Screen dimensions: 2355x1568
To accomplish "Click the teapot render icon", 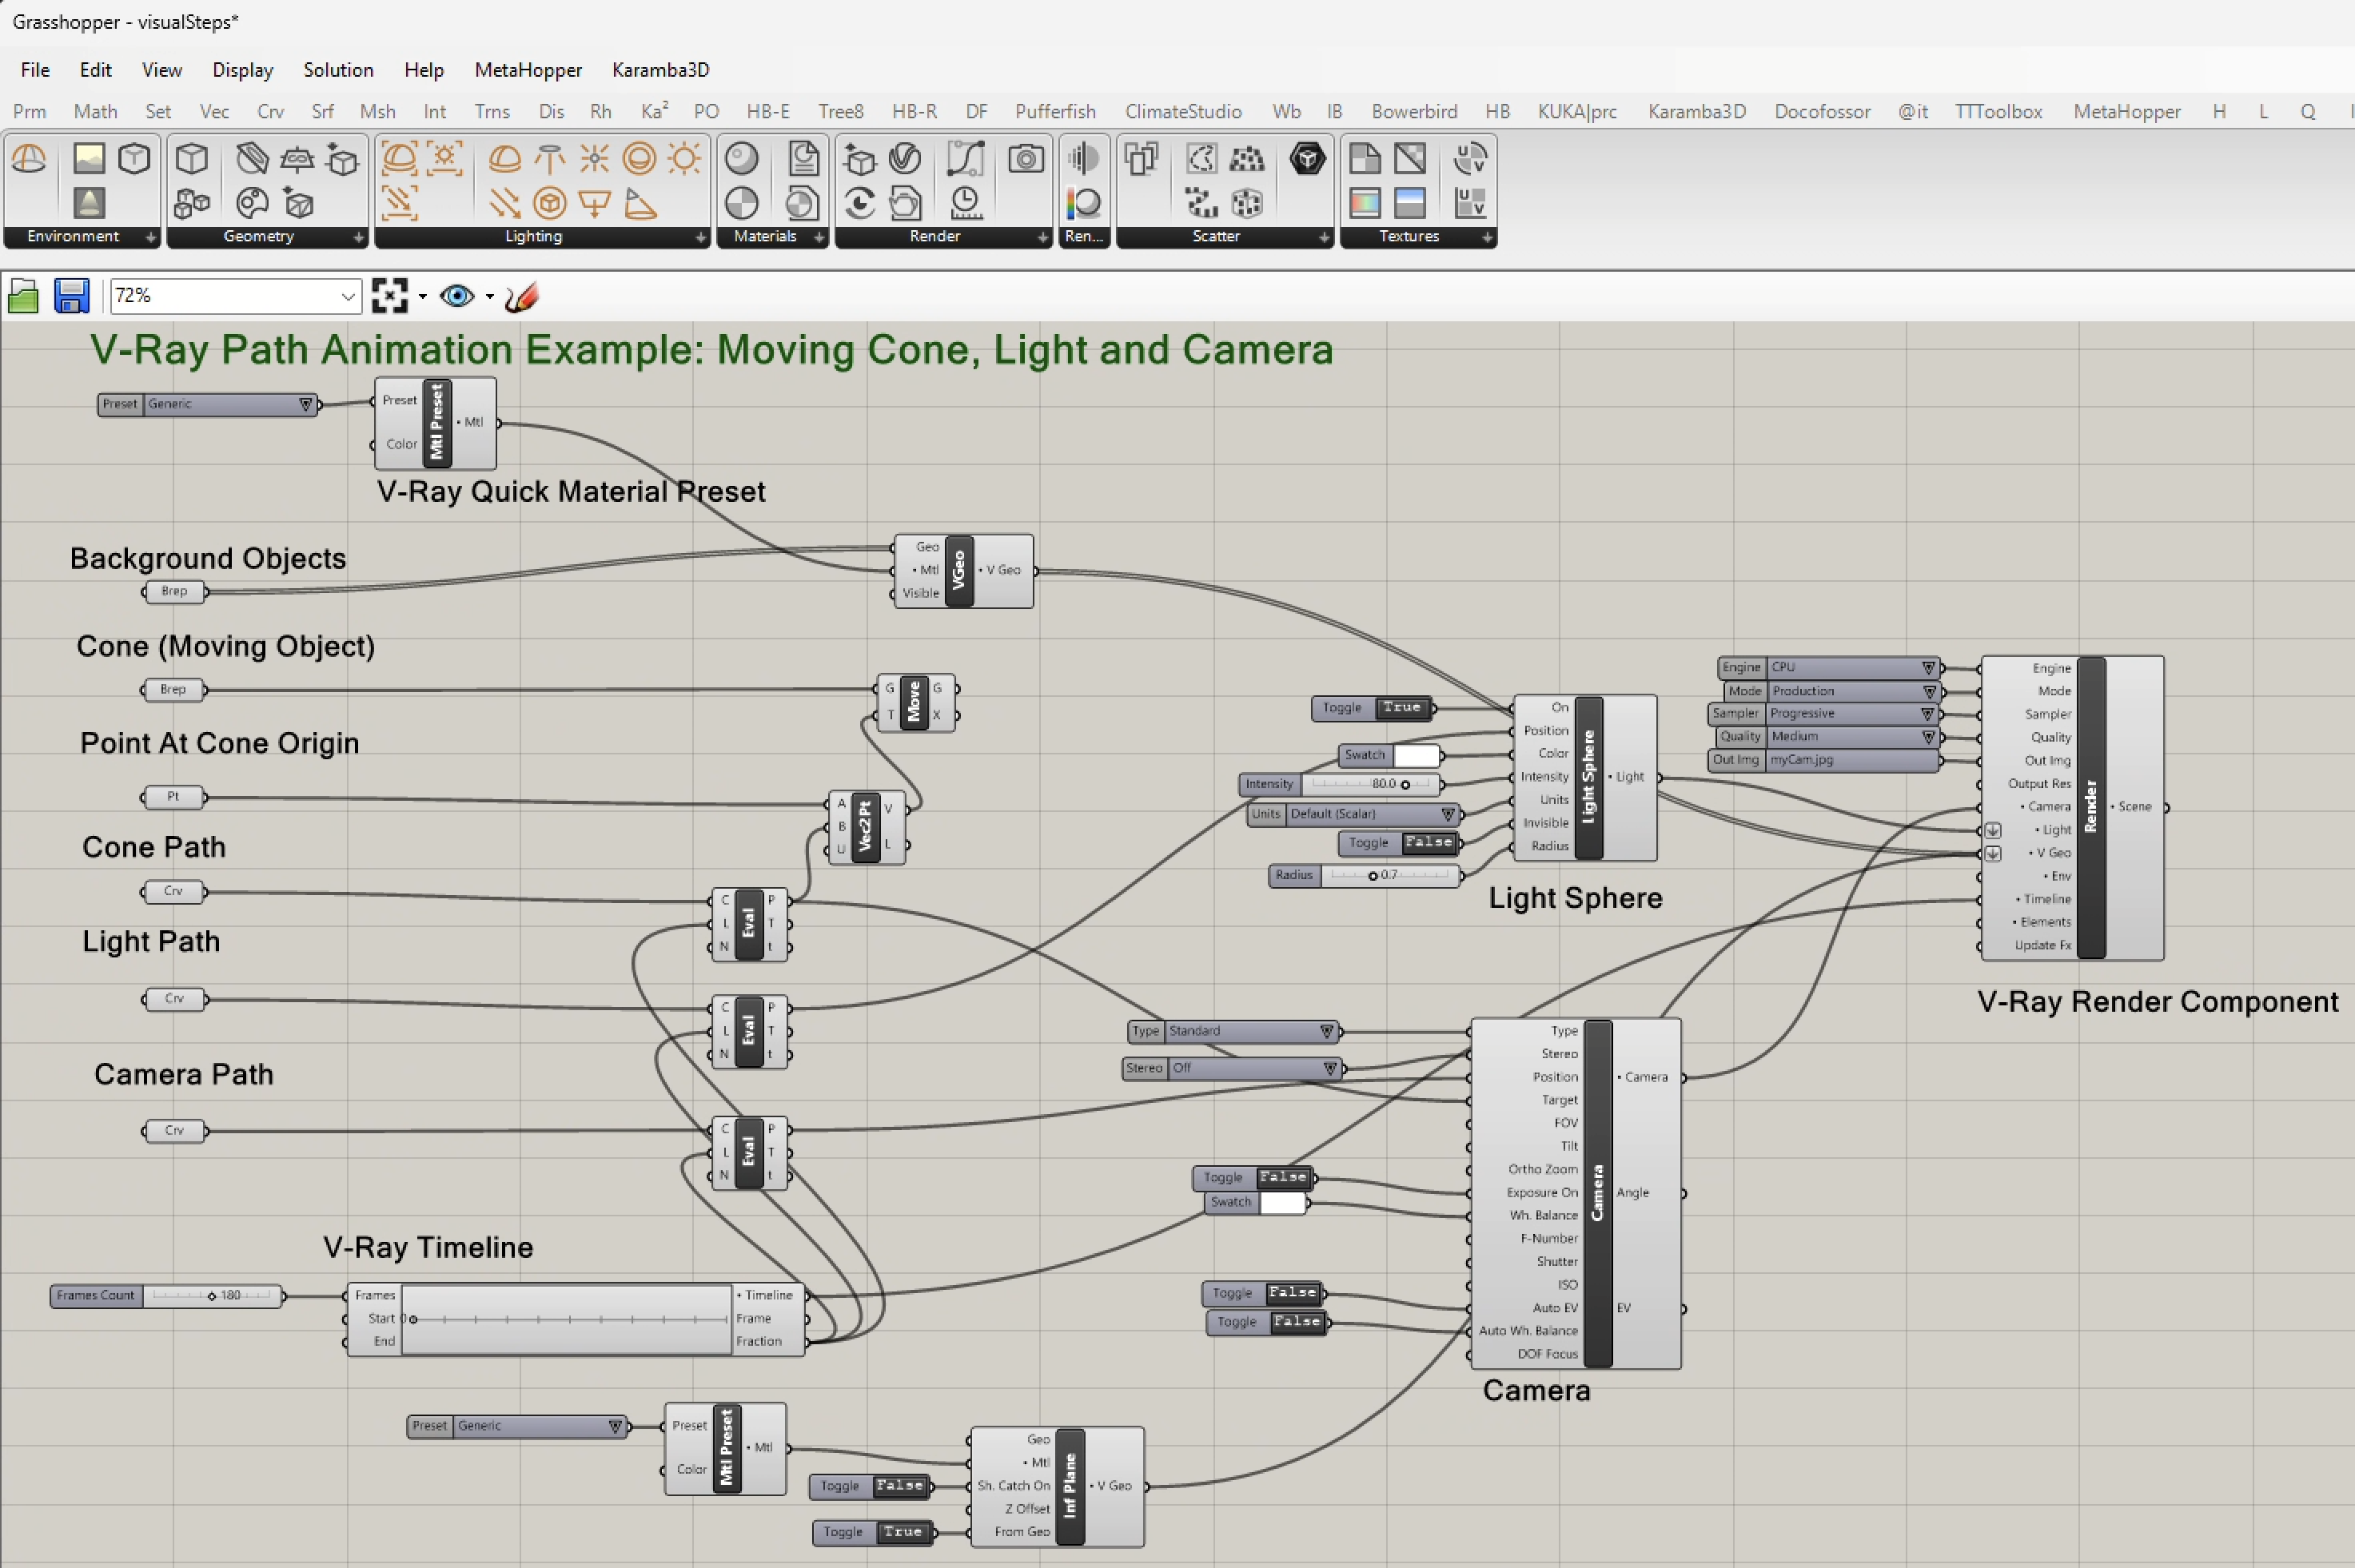I will 906,204.
